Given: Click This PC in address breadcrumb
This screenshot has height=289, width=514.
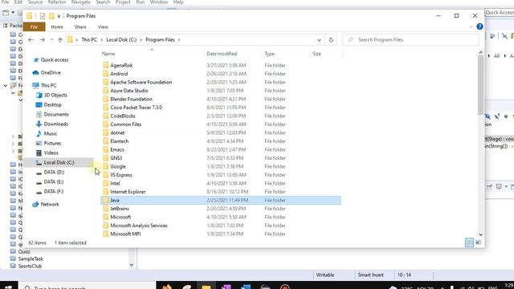Looking at the screenshot, I should pos(89,39).
